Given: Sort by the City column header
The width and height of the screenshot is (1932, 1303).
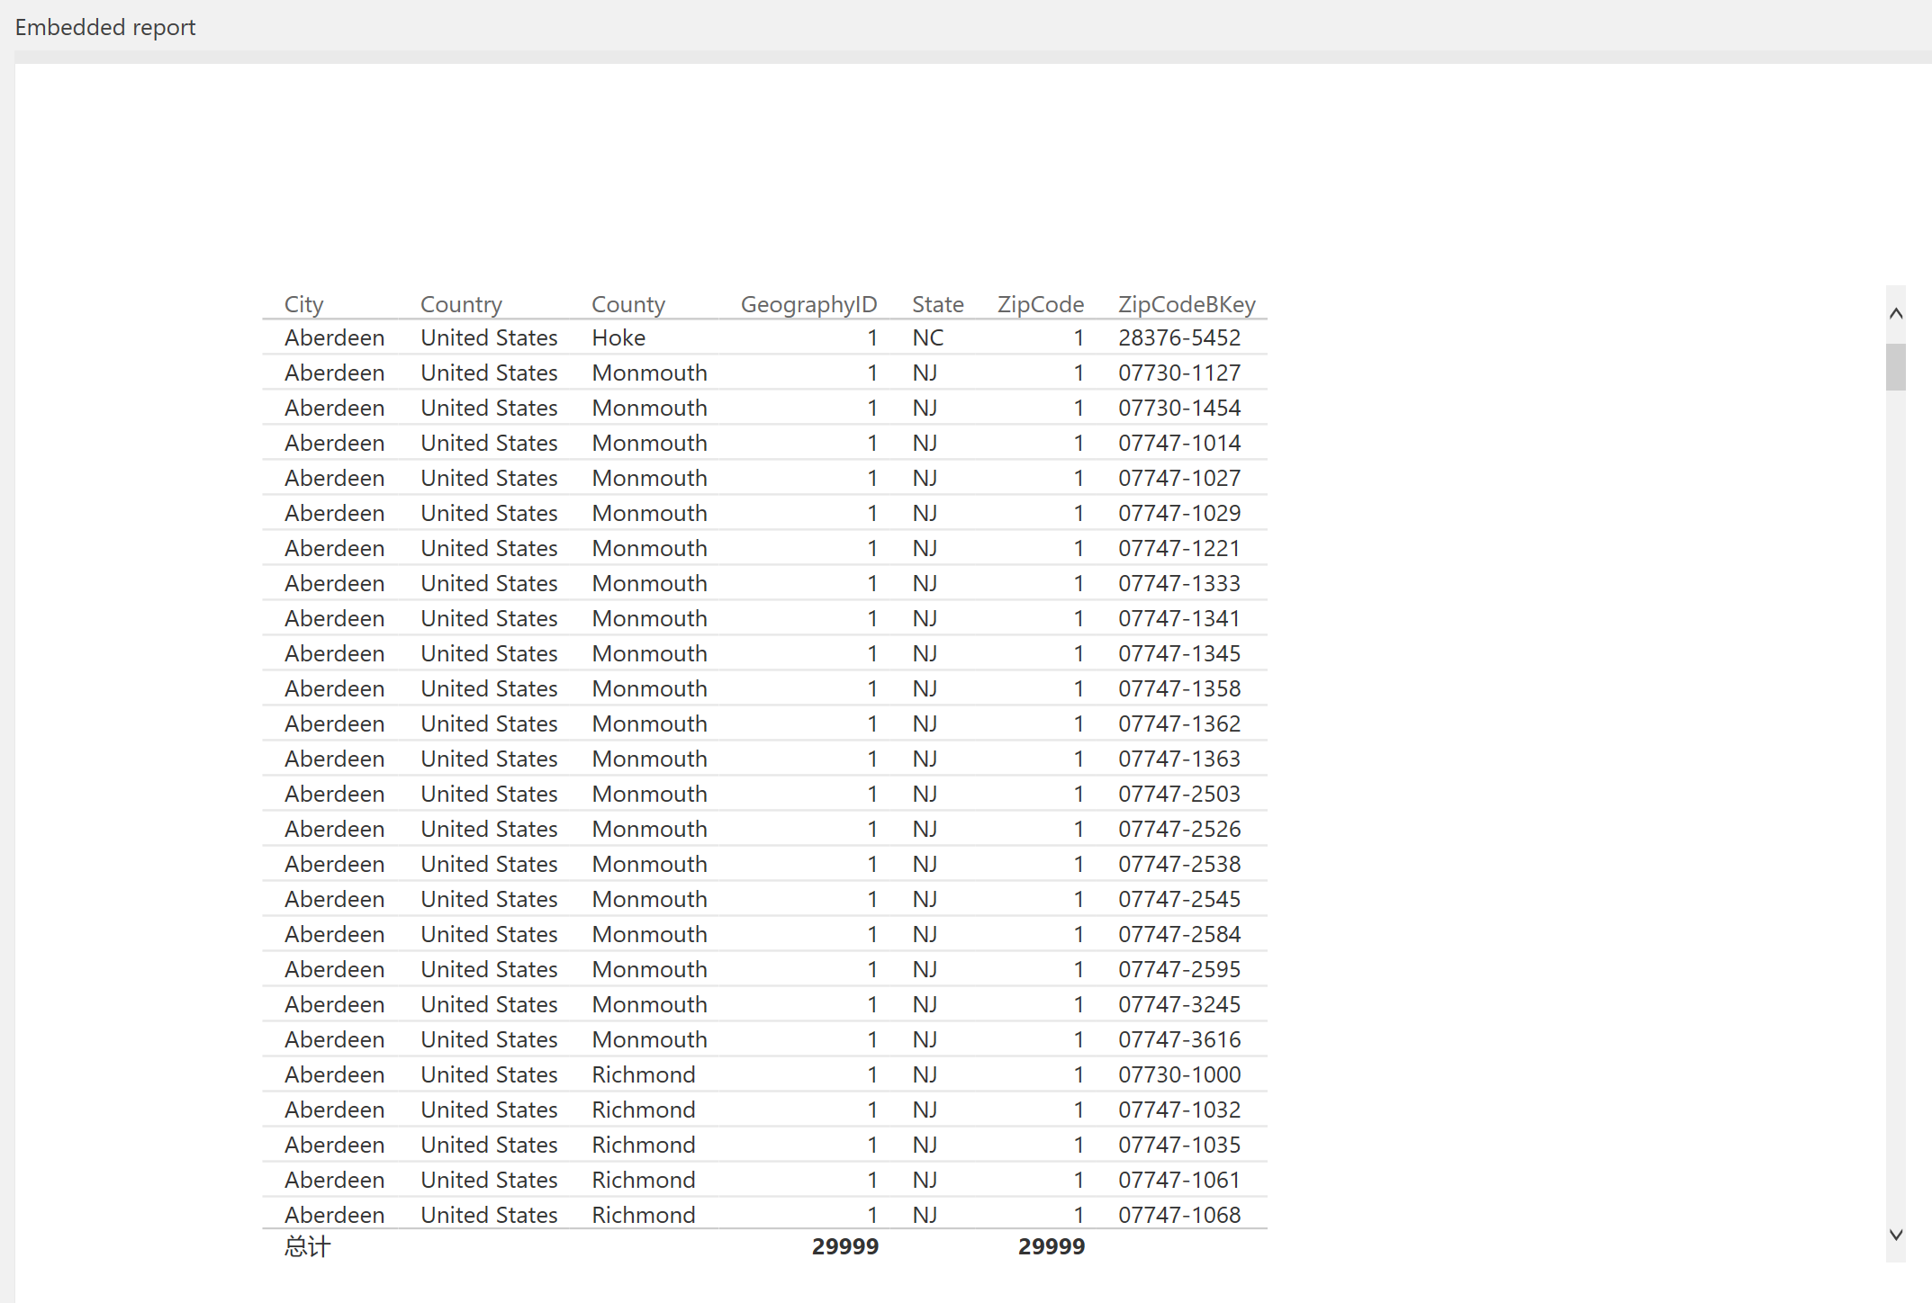Looking at the screenshot, I should (x=303, y=304).
